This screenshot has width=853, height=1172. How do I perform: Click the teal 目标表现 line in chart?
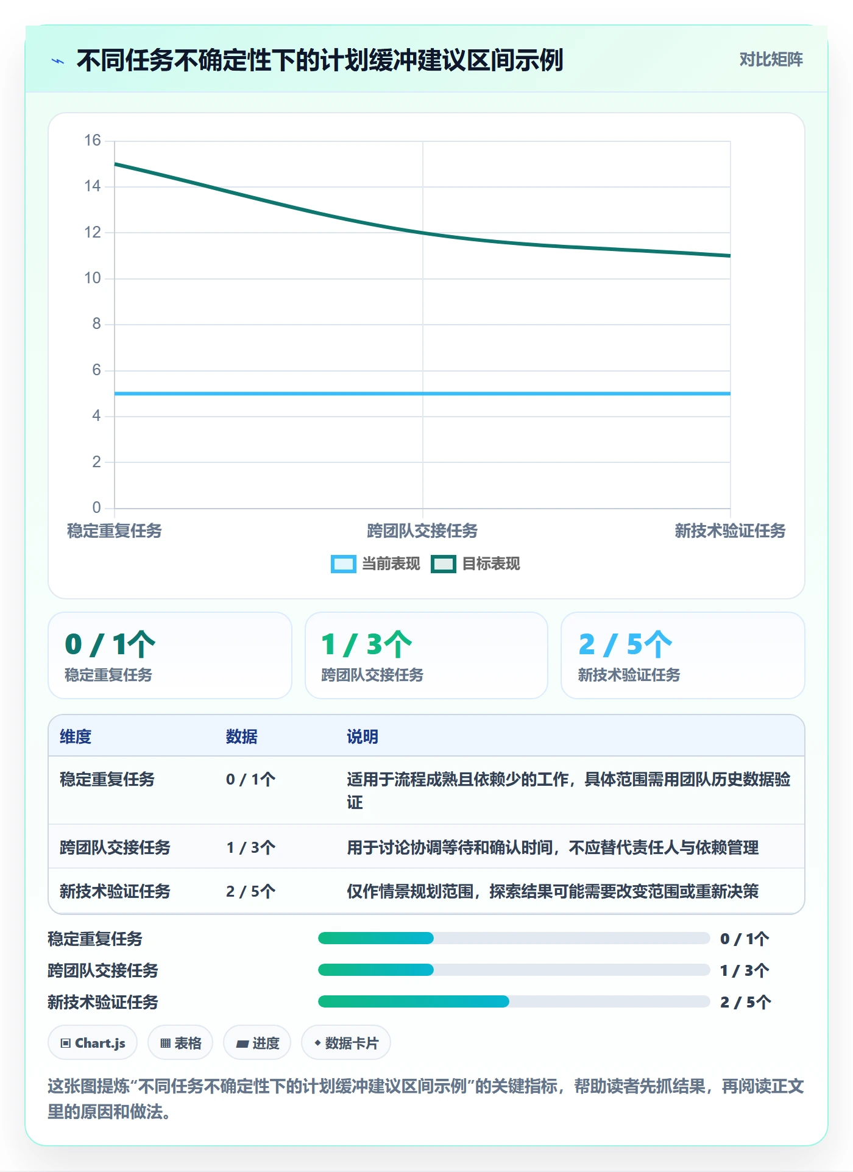[423, 232]
